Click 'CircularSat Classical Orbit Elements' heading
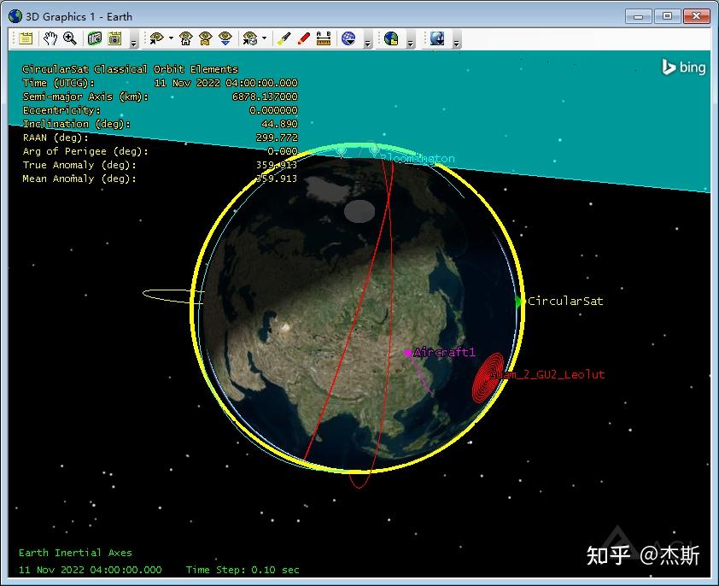719x586 pixels. [x=131, y=69]
